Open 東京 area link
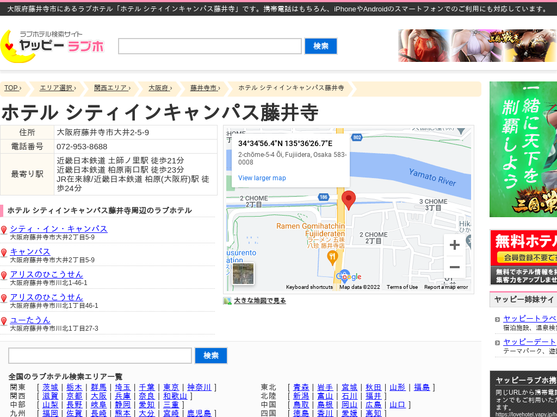The height and width of the screenshot is (417, 557). click(x=171, y=387)
